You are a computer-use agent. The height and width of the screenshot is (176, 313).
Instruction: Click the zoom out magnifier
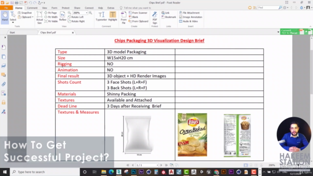click(69, 13)
